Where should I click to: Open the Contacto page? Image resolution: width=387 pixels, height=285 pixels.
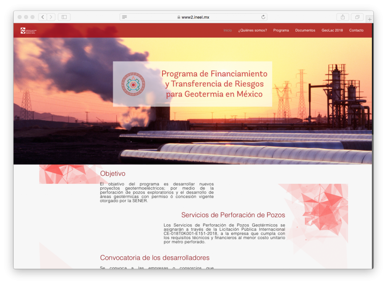coord(356,31)
